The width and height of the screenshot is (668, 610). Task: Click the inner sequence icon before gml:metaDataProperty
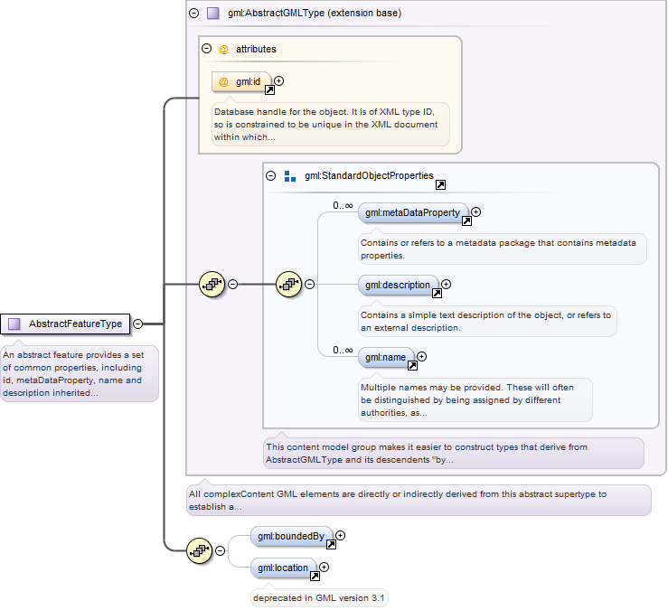(x=289, y=284)
